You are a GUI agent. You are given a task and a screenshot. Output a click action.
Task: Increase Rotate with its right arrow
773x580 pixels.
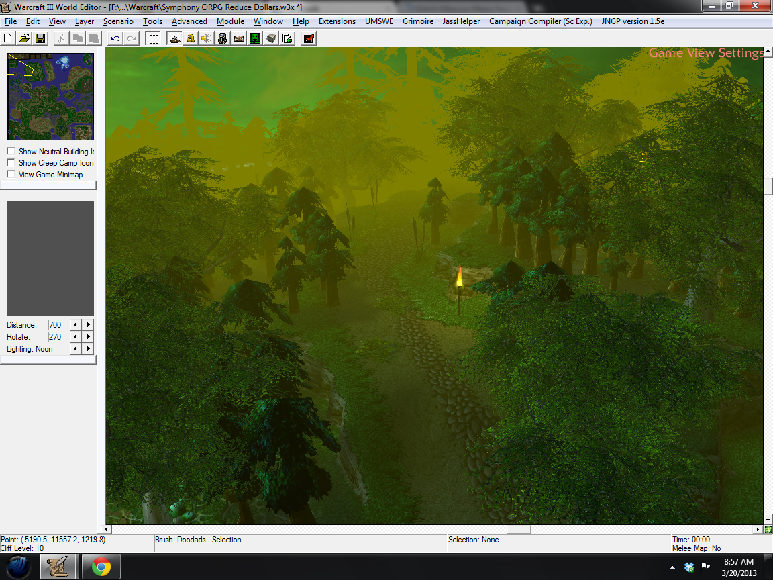coord(89,337)
